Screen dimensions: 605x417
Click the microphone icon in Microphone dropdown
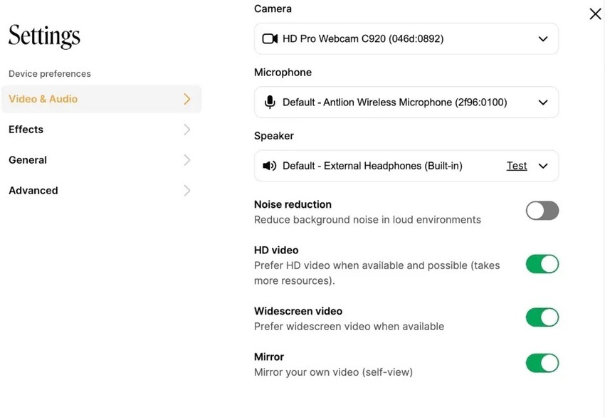pos(270,102)
